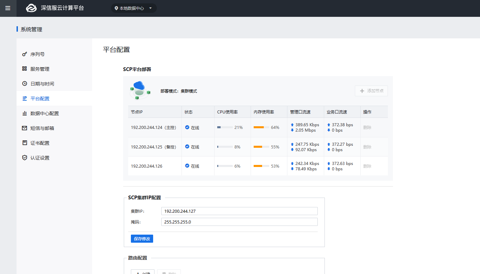Viewport: 480px width, 274px height.
Task: Click the CPU使用率 column header
Action: coord(233,112)
